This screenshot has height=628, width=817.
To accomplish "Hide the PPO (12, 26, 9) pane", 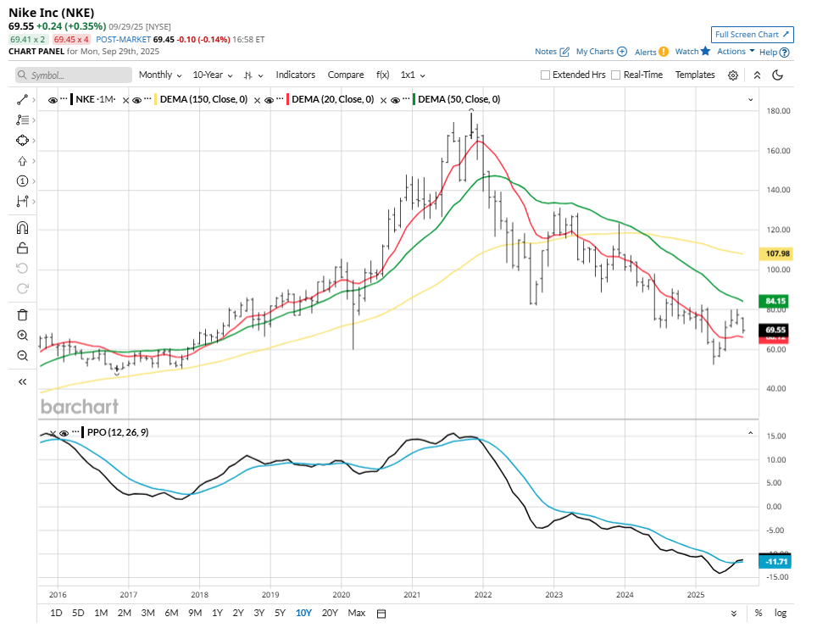I will pyautogui.click(x=64, y=433).
